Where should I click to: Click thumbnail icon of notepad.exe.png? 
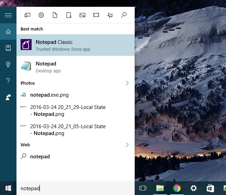tap(23, 95)
